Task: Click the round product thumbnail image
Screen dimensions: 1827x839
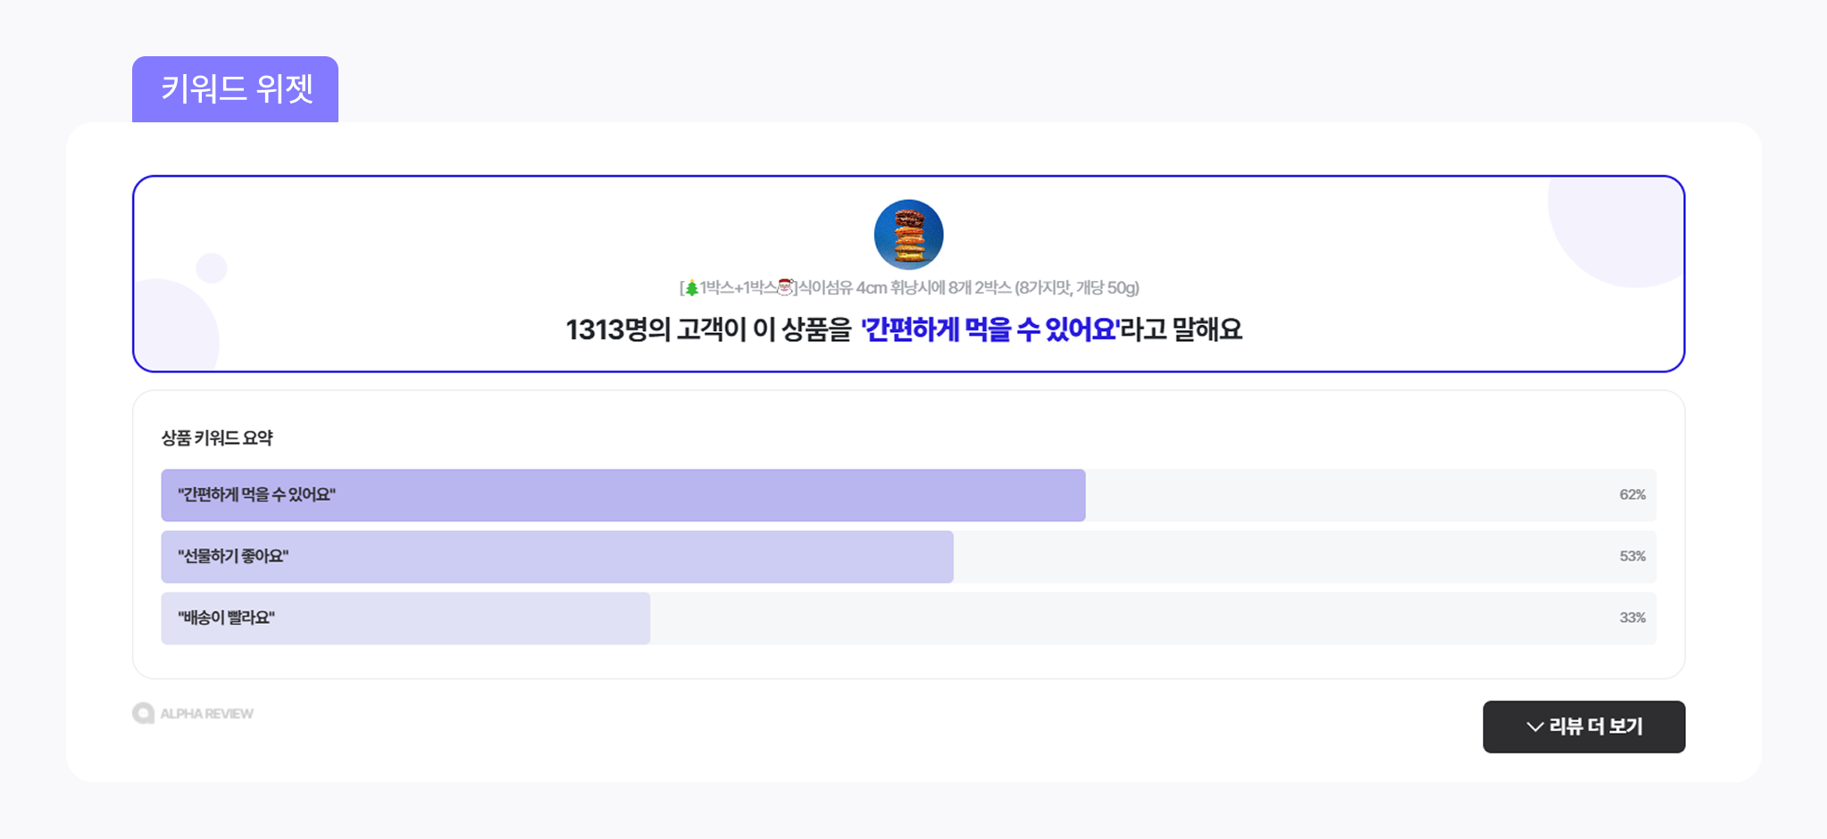Action: click(x=908, y=235)
